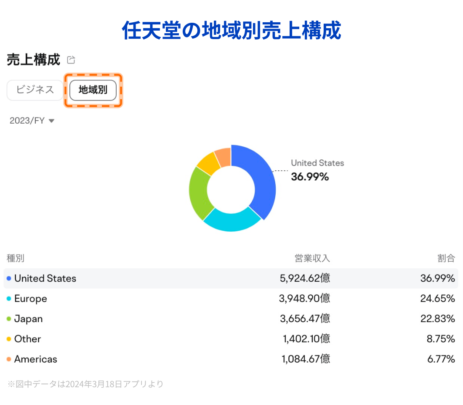This screenshot has width=463, height=405.
Task: Click the 3,656.47億 revenue value
Action: tap(305, 318)
